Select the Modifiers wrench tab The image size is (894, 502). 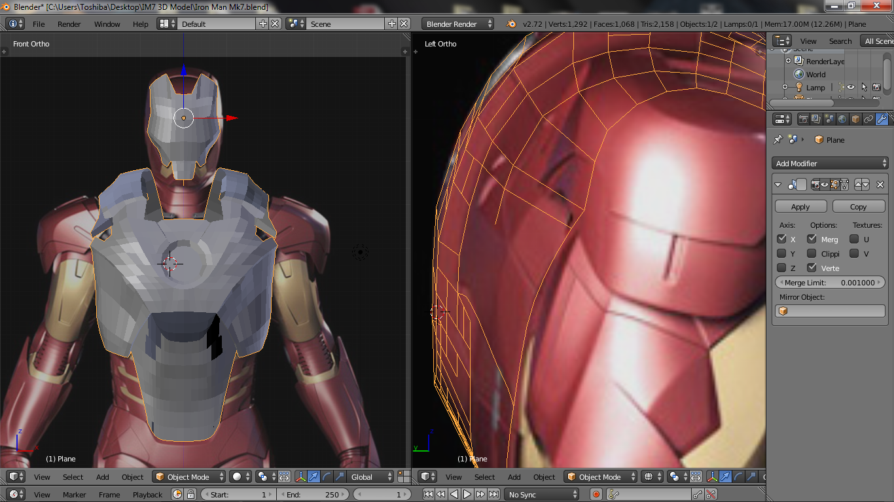coord(882,119)
